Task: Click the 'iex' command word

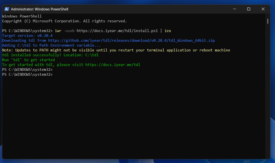Action: click(168, 31)
